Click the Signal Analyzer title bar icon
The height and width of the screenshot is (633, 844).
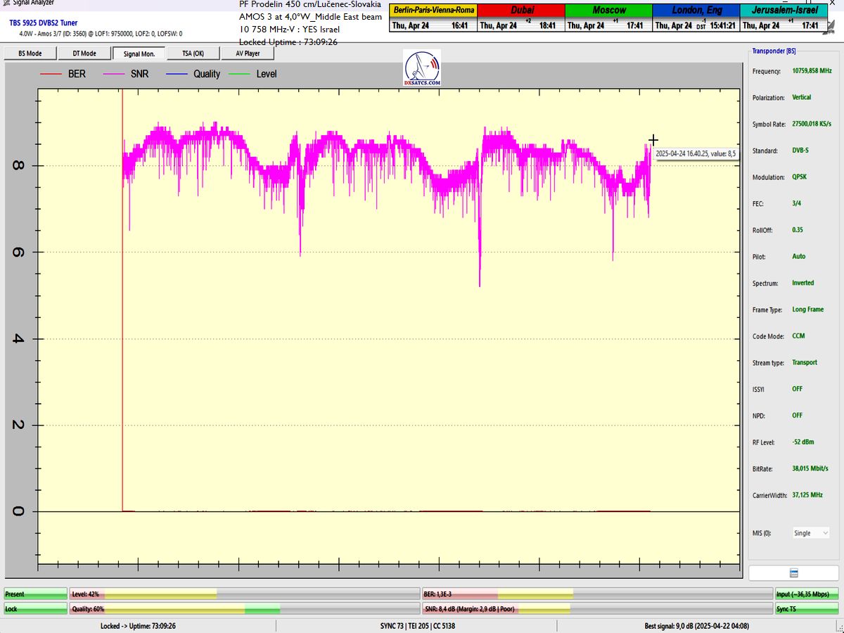coord(6,3)
